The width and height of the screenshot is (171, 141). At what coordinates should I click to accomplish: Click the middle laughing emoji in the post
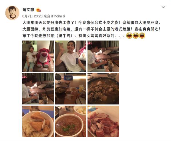pyautogui.click(x=136, y=36)
